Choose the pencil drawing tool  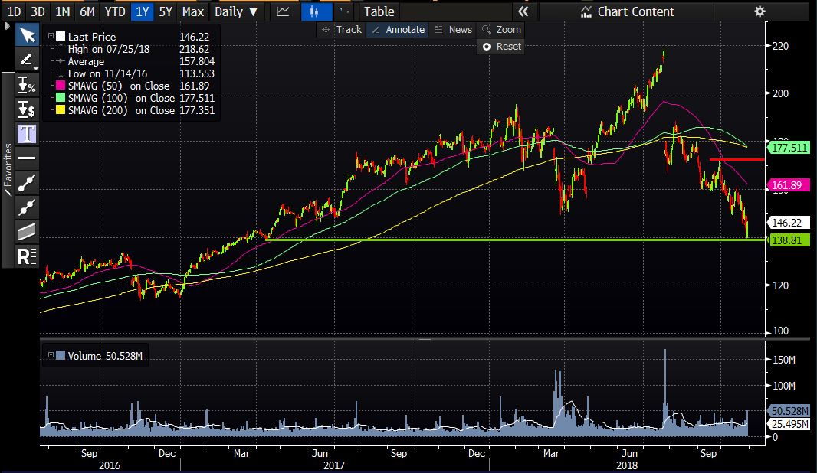tap(27, 60)
